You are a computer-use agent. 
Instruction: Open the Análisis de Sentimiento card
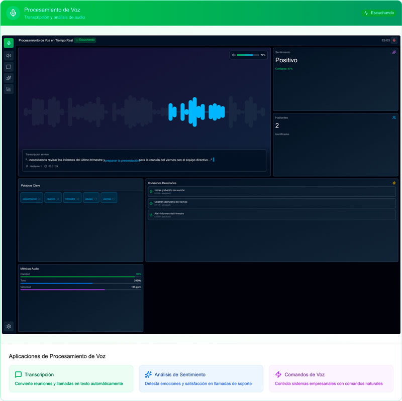coord(201,378)
